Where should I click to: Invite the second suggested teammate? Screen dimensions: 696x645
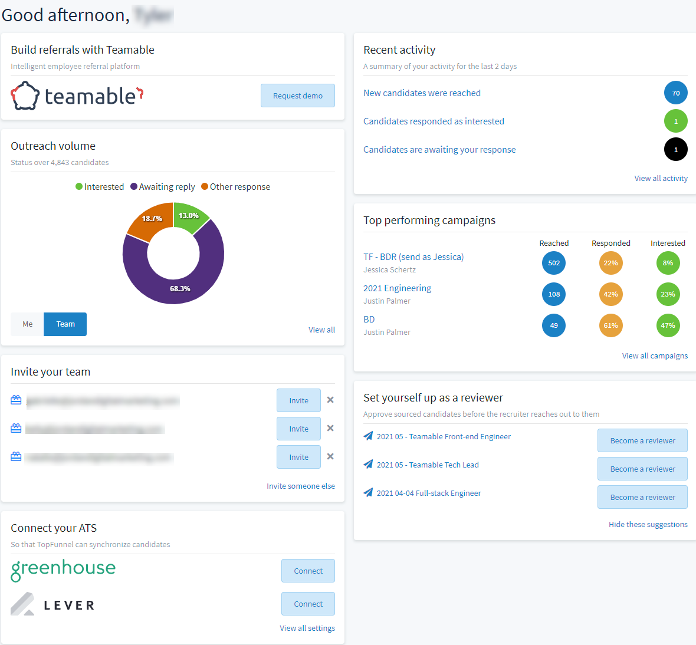tap(298, 429)
